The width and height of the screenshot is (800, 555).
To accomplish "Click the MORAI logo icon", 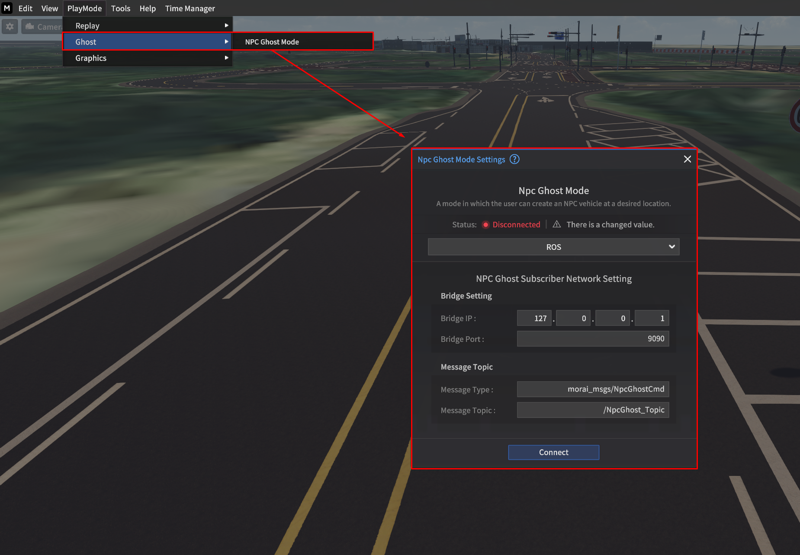I will point(7,8).
